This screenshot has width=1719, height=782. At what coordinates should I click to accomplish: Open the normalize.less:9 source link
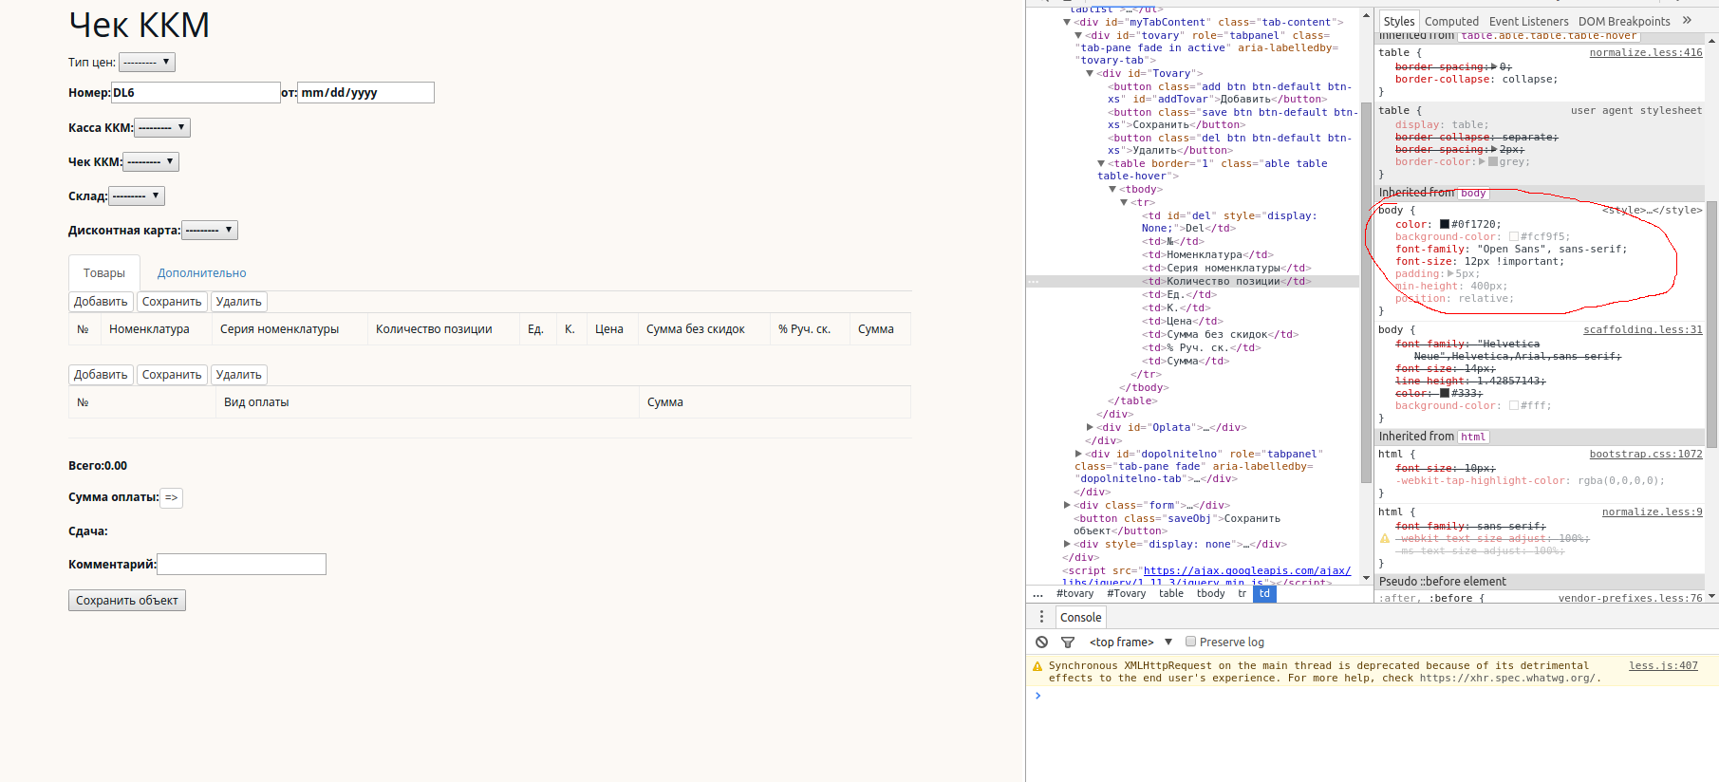(1653, 512)
